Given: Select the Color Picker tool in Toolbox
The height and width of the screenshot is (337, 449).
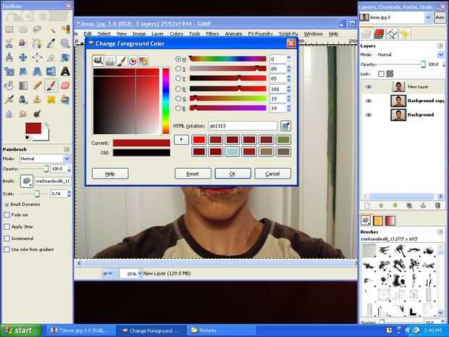Looking at the screenshot, I should click(51, 43).
